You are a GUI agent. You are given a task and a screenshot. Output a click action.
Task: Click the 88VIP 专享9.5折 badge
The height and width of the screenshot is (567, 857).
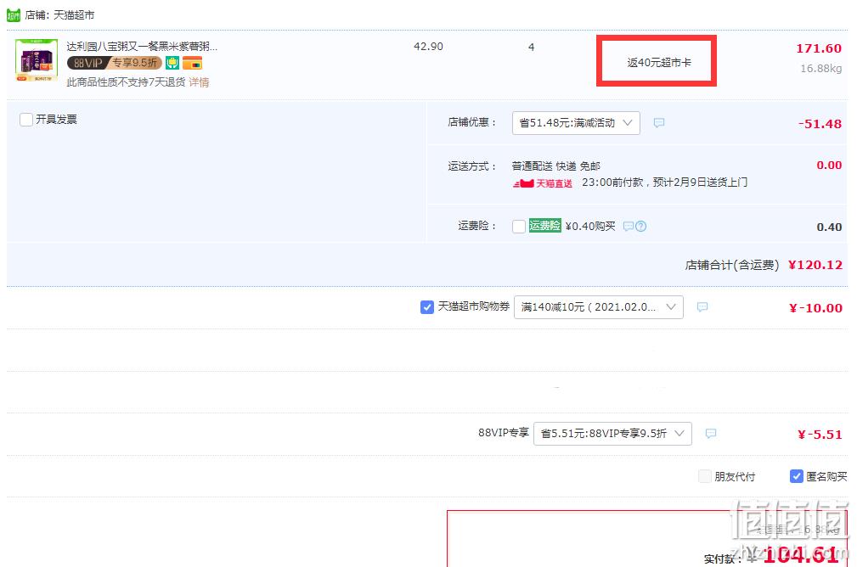point(115,63)
